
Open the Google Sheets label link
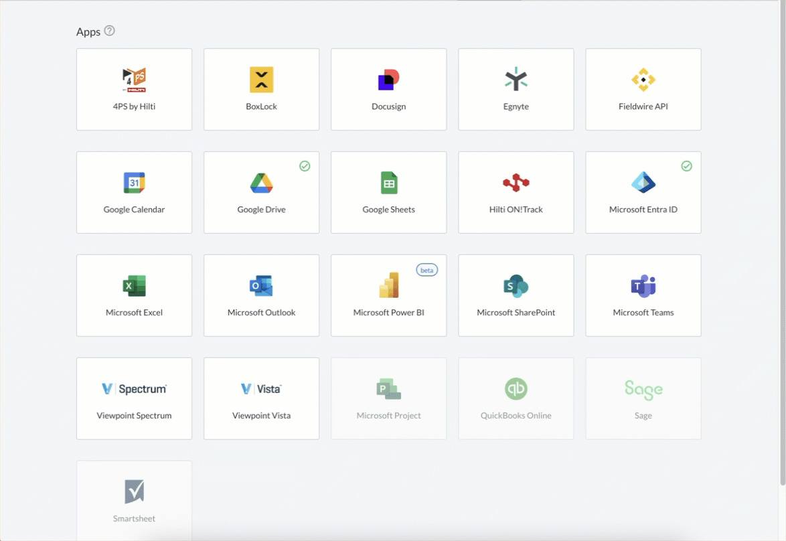[388, 210]
